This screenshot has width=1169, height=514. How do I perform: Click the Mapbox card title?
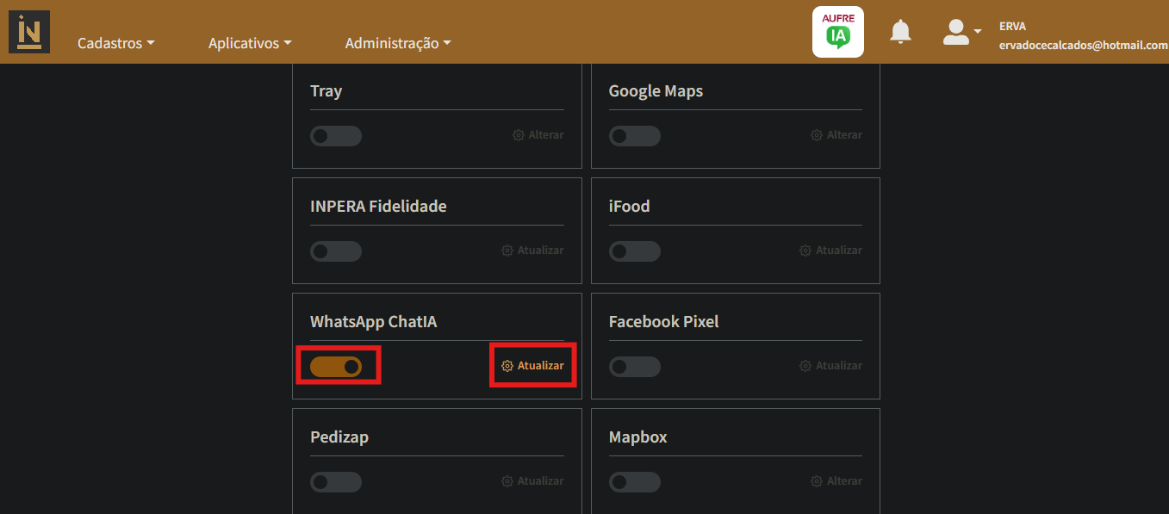pos(637,437)
